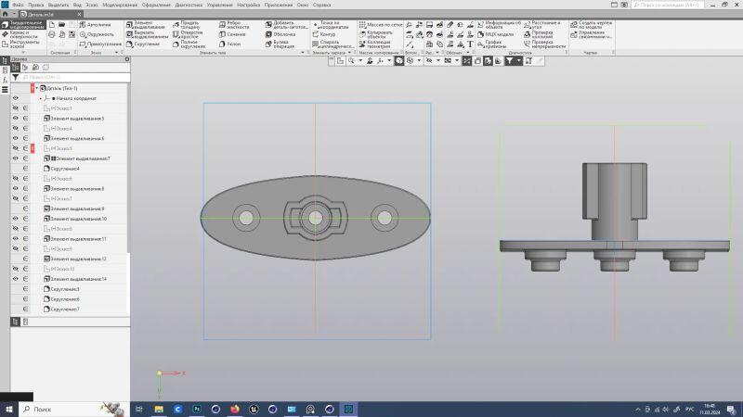
Task: Collapse the Деталь (Тел-1) tree node
Action: coord(36,88)
